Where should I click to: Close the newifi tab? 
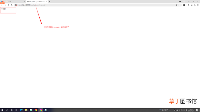pos(25,2)
